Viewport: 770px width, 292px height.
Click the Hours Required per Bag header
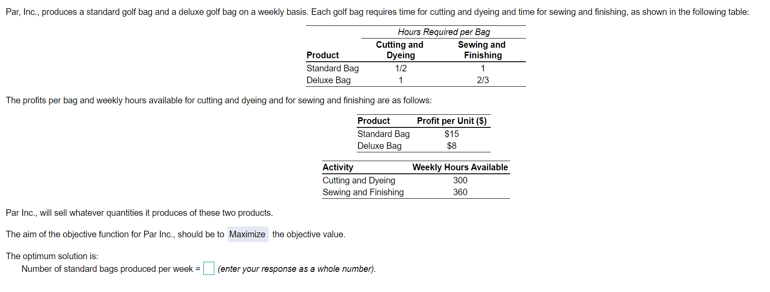pos(444,32)
